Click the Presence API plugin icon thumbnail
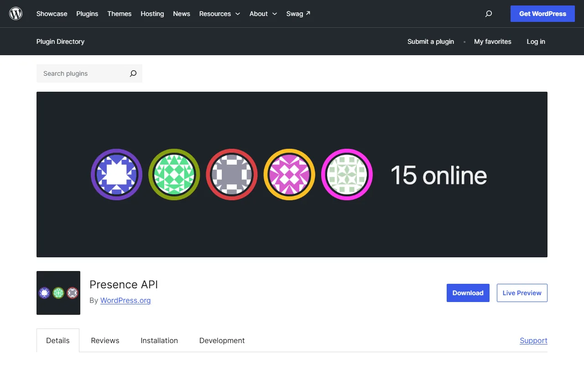 click(58, 293)
